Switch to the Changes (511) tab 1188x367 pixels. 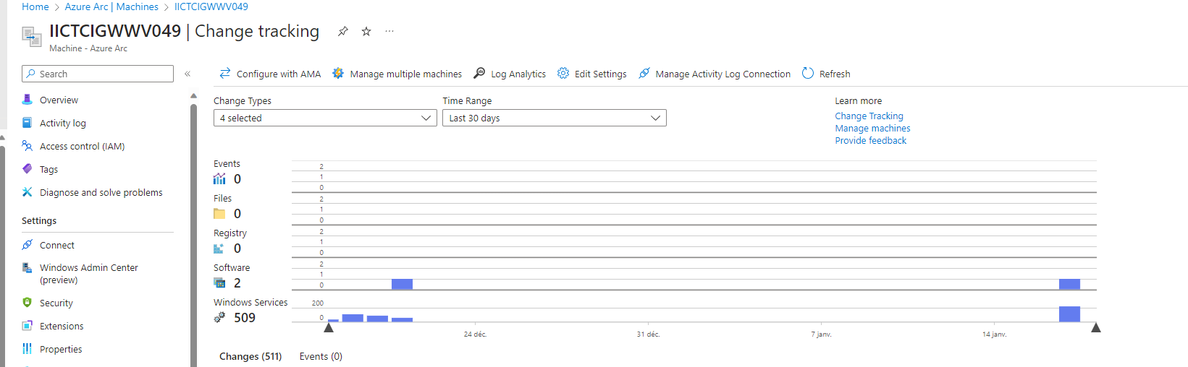tap(250, 356)
